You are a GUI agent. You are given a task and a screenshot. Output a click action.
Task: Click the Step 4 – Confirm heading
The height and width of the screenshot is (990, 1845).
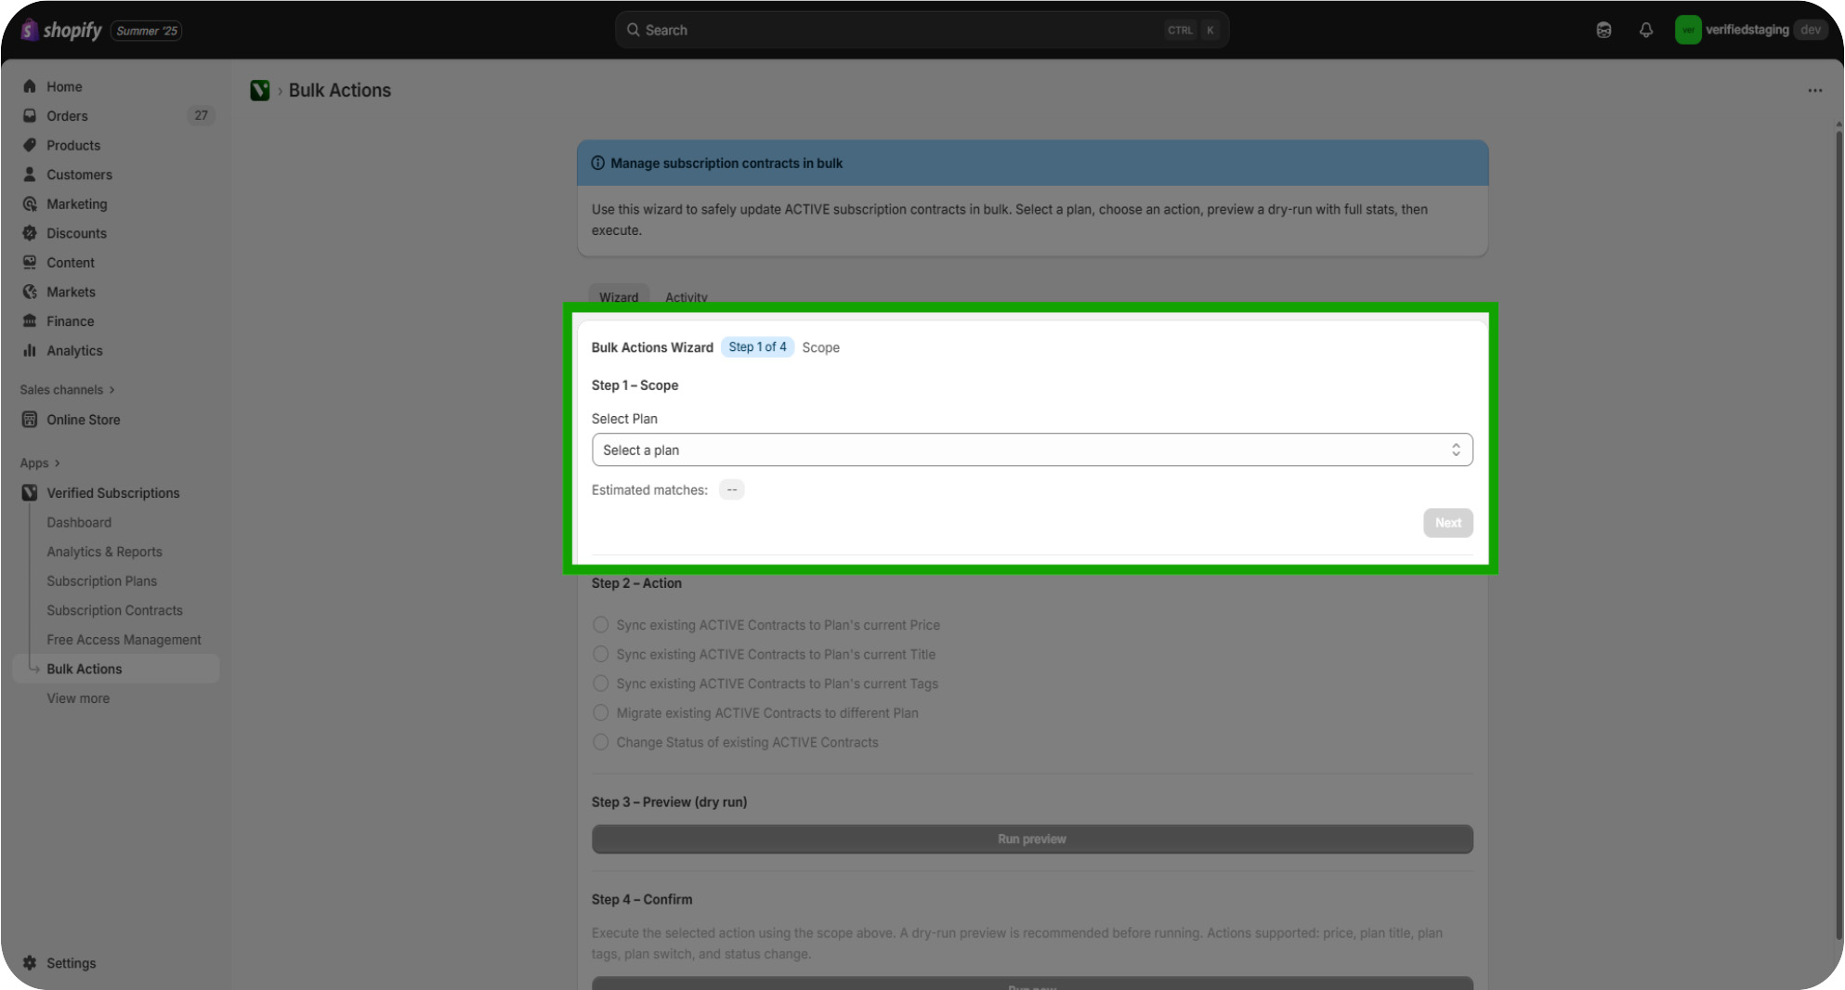click(642, 900)
